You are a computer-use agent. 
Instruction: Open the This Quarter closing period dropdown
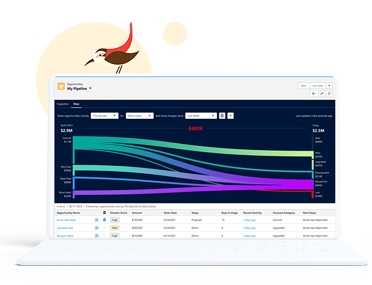coord(105,116)
